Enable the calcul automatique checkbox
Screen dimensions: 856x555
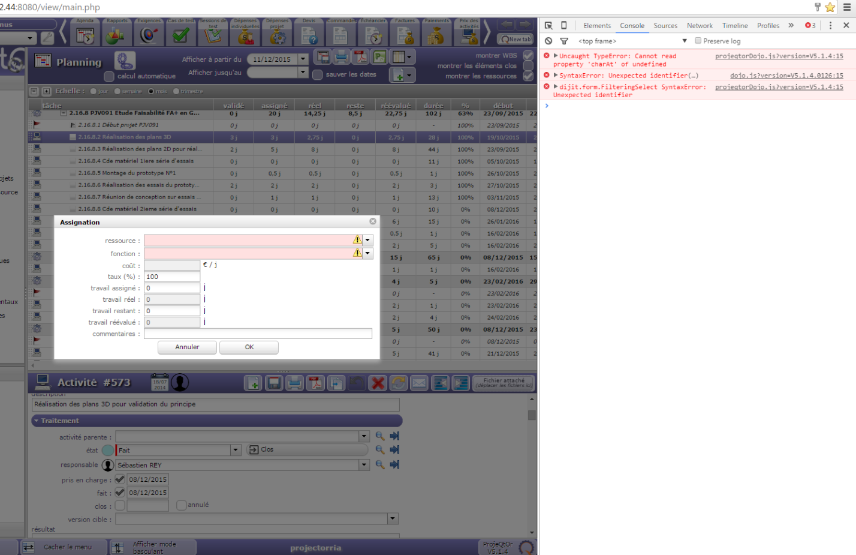(x=109, y=76)
